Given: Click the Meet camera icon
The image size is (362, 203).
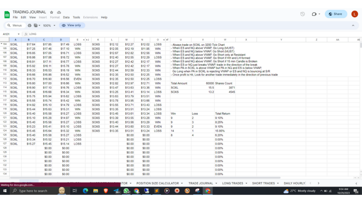Looking at the screenshot, I should pyautogui.click(x=314, y=14).
